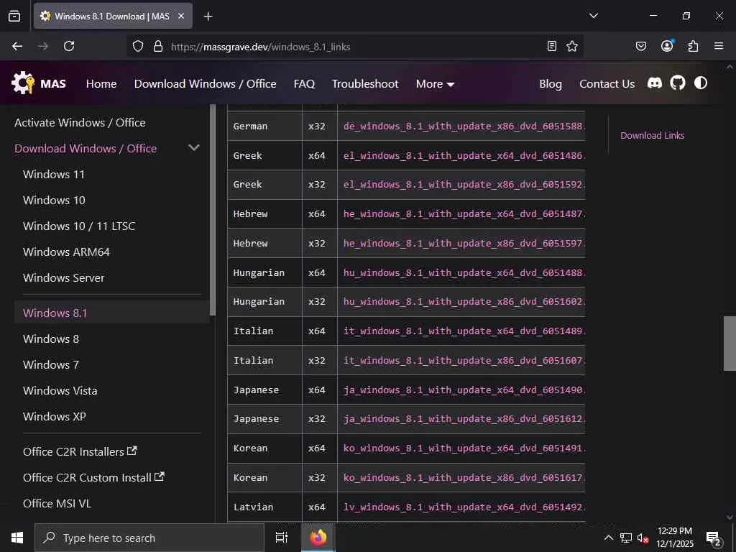Open the Troubleshoot page
Viewport: 736px width, 552px height.
click(x=365, y=84)
